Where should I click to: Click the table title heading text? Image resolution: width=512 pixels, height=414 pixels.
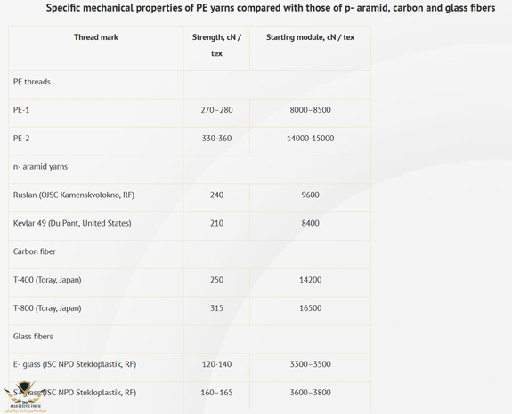(x=271, y=8)
